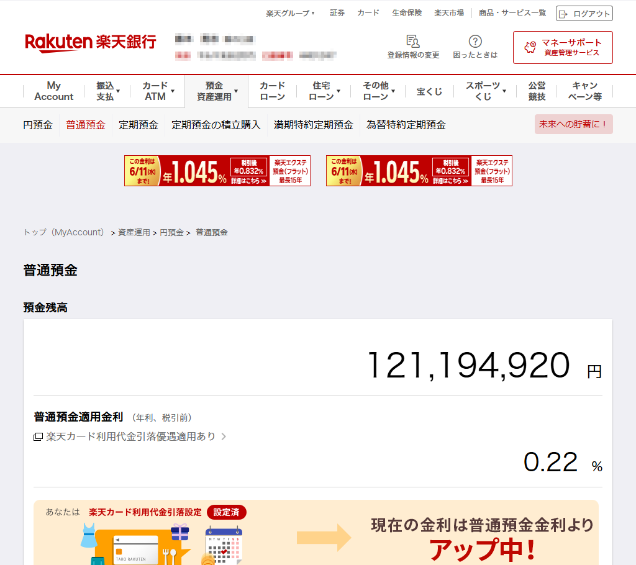The image size is (636, 565).
Task: Open 登録情報の変更 profile icon
Action: pos(413,41)
